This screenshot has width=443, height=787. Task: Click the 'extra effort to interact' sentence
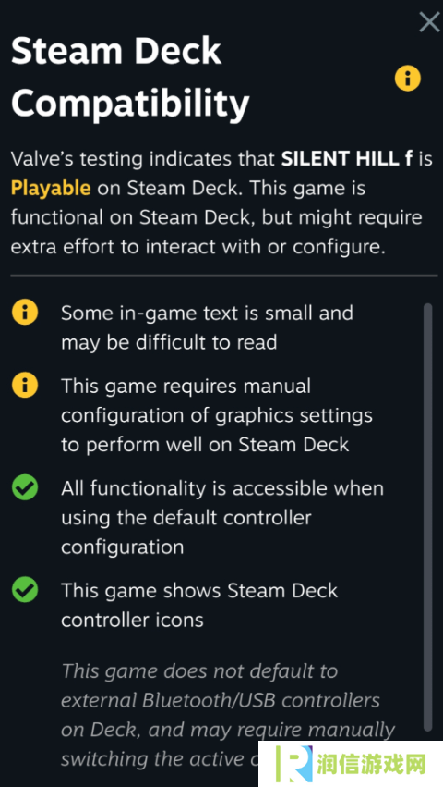pos(198,246)
